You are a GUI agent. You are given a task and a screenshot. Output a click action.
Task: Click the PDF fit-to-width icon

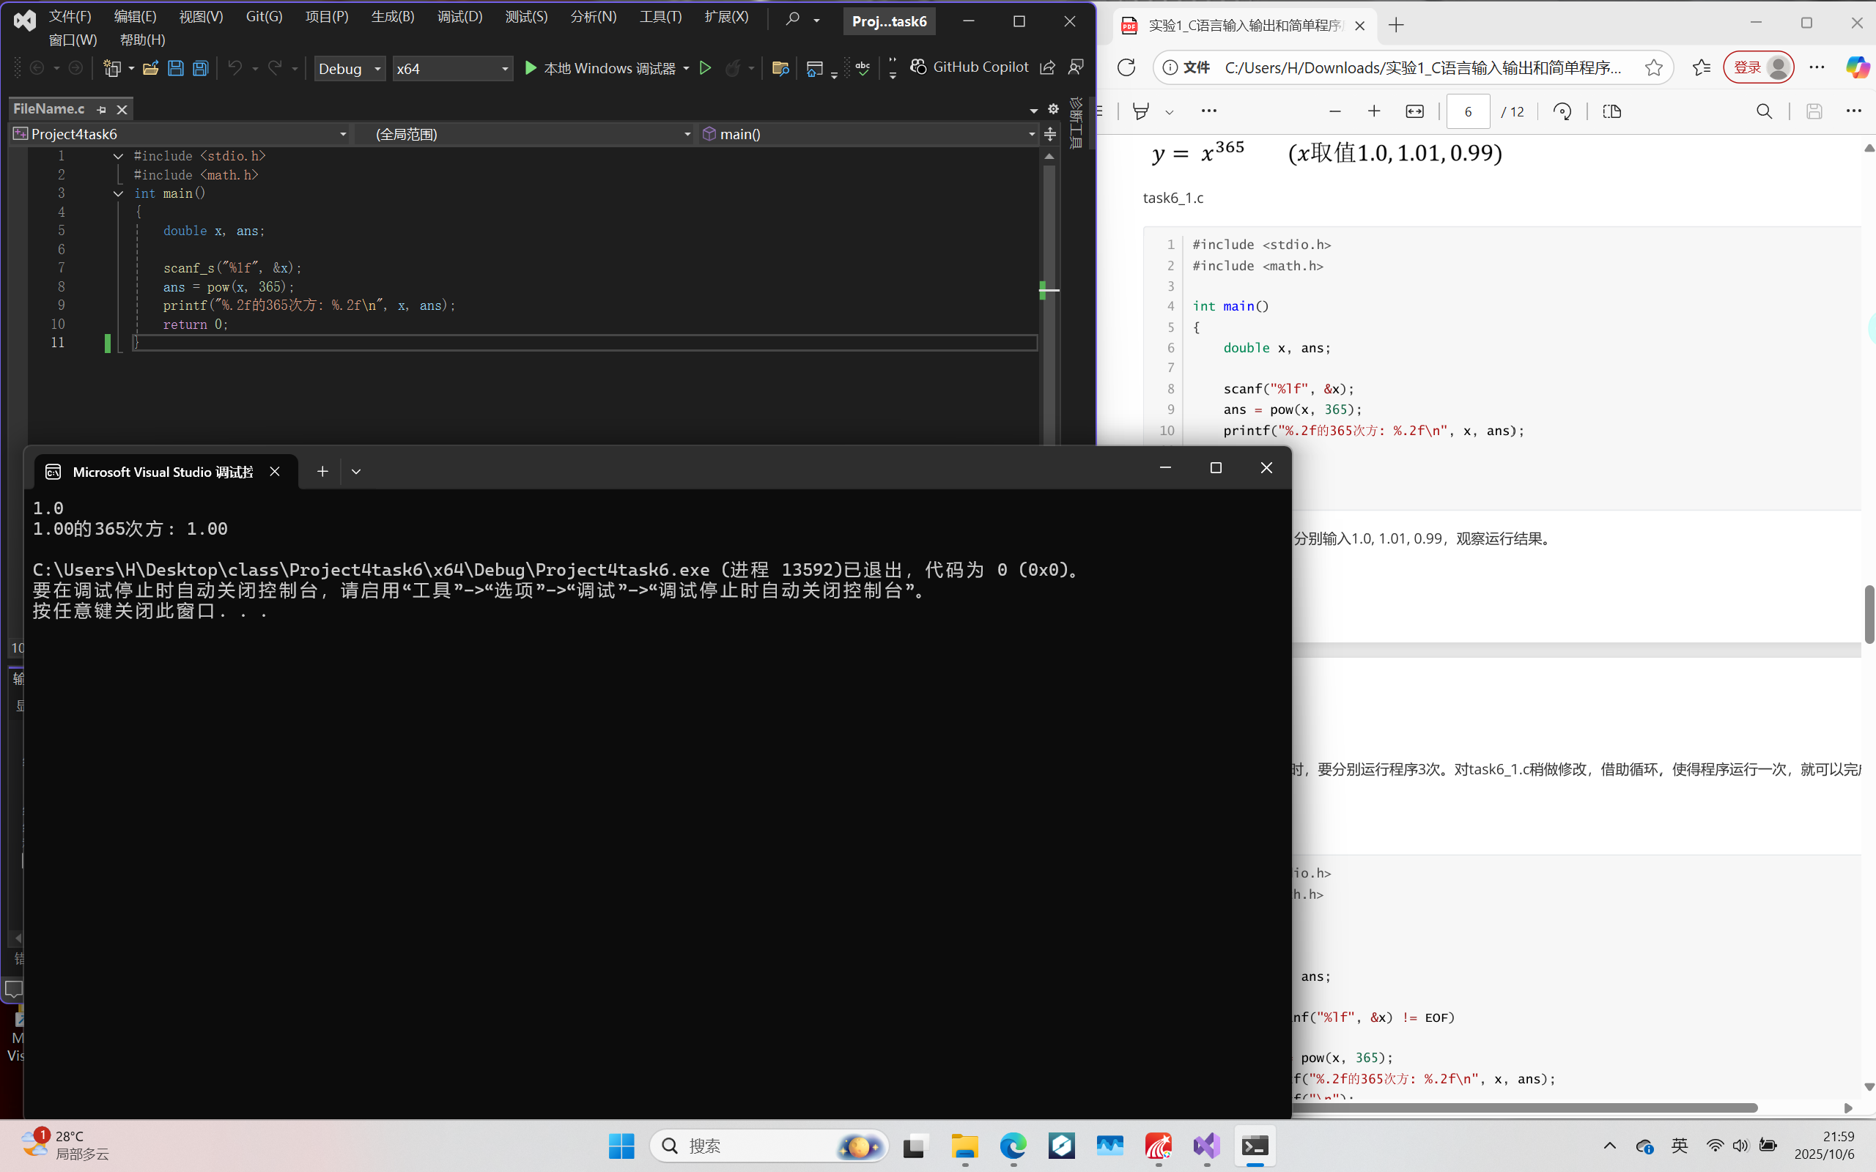[x=1414, y=111]
